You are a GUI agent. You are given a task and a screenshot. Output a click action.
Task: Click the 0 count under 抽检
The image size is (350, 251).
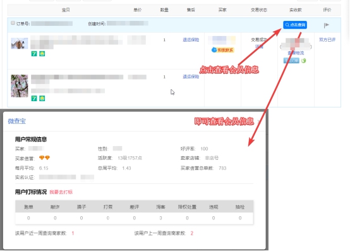tap(240, 218)
